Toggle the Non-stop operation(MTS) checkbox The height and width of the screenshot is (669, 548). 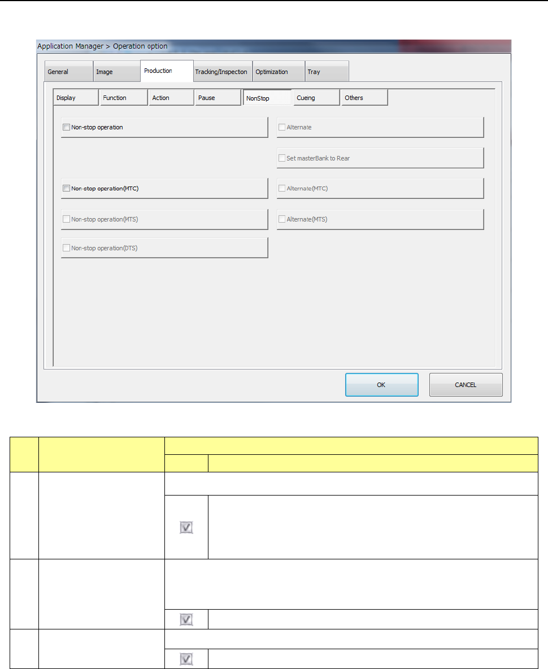point(67,219)
